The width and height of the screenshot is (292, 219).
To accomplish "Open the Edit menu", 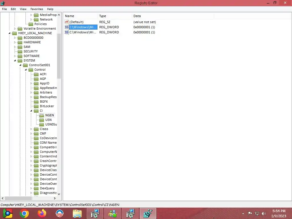I will click(x=13, y=9).
